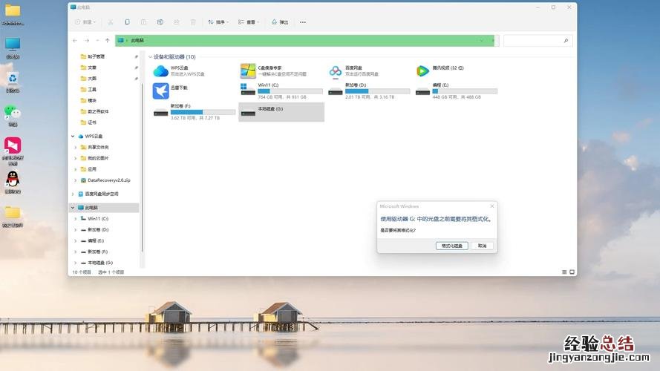Click the Delete trash icon in toolbar
The height and width of the screenshot is (371, 660).
coord(193,22)
